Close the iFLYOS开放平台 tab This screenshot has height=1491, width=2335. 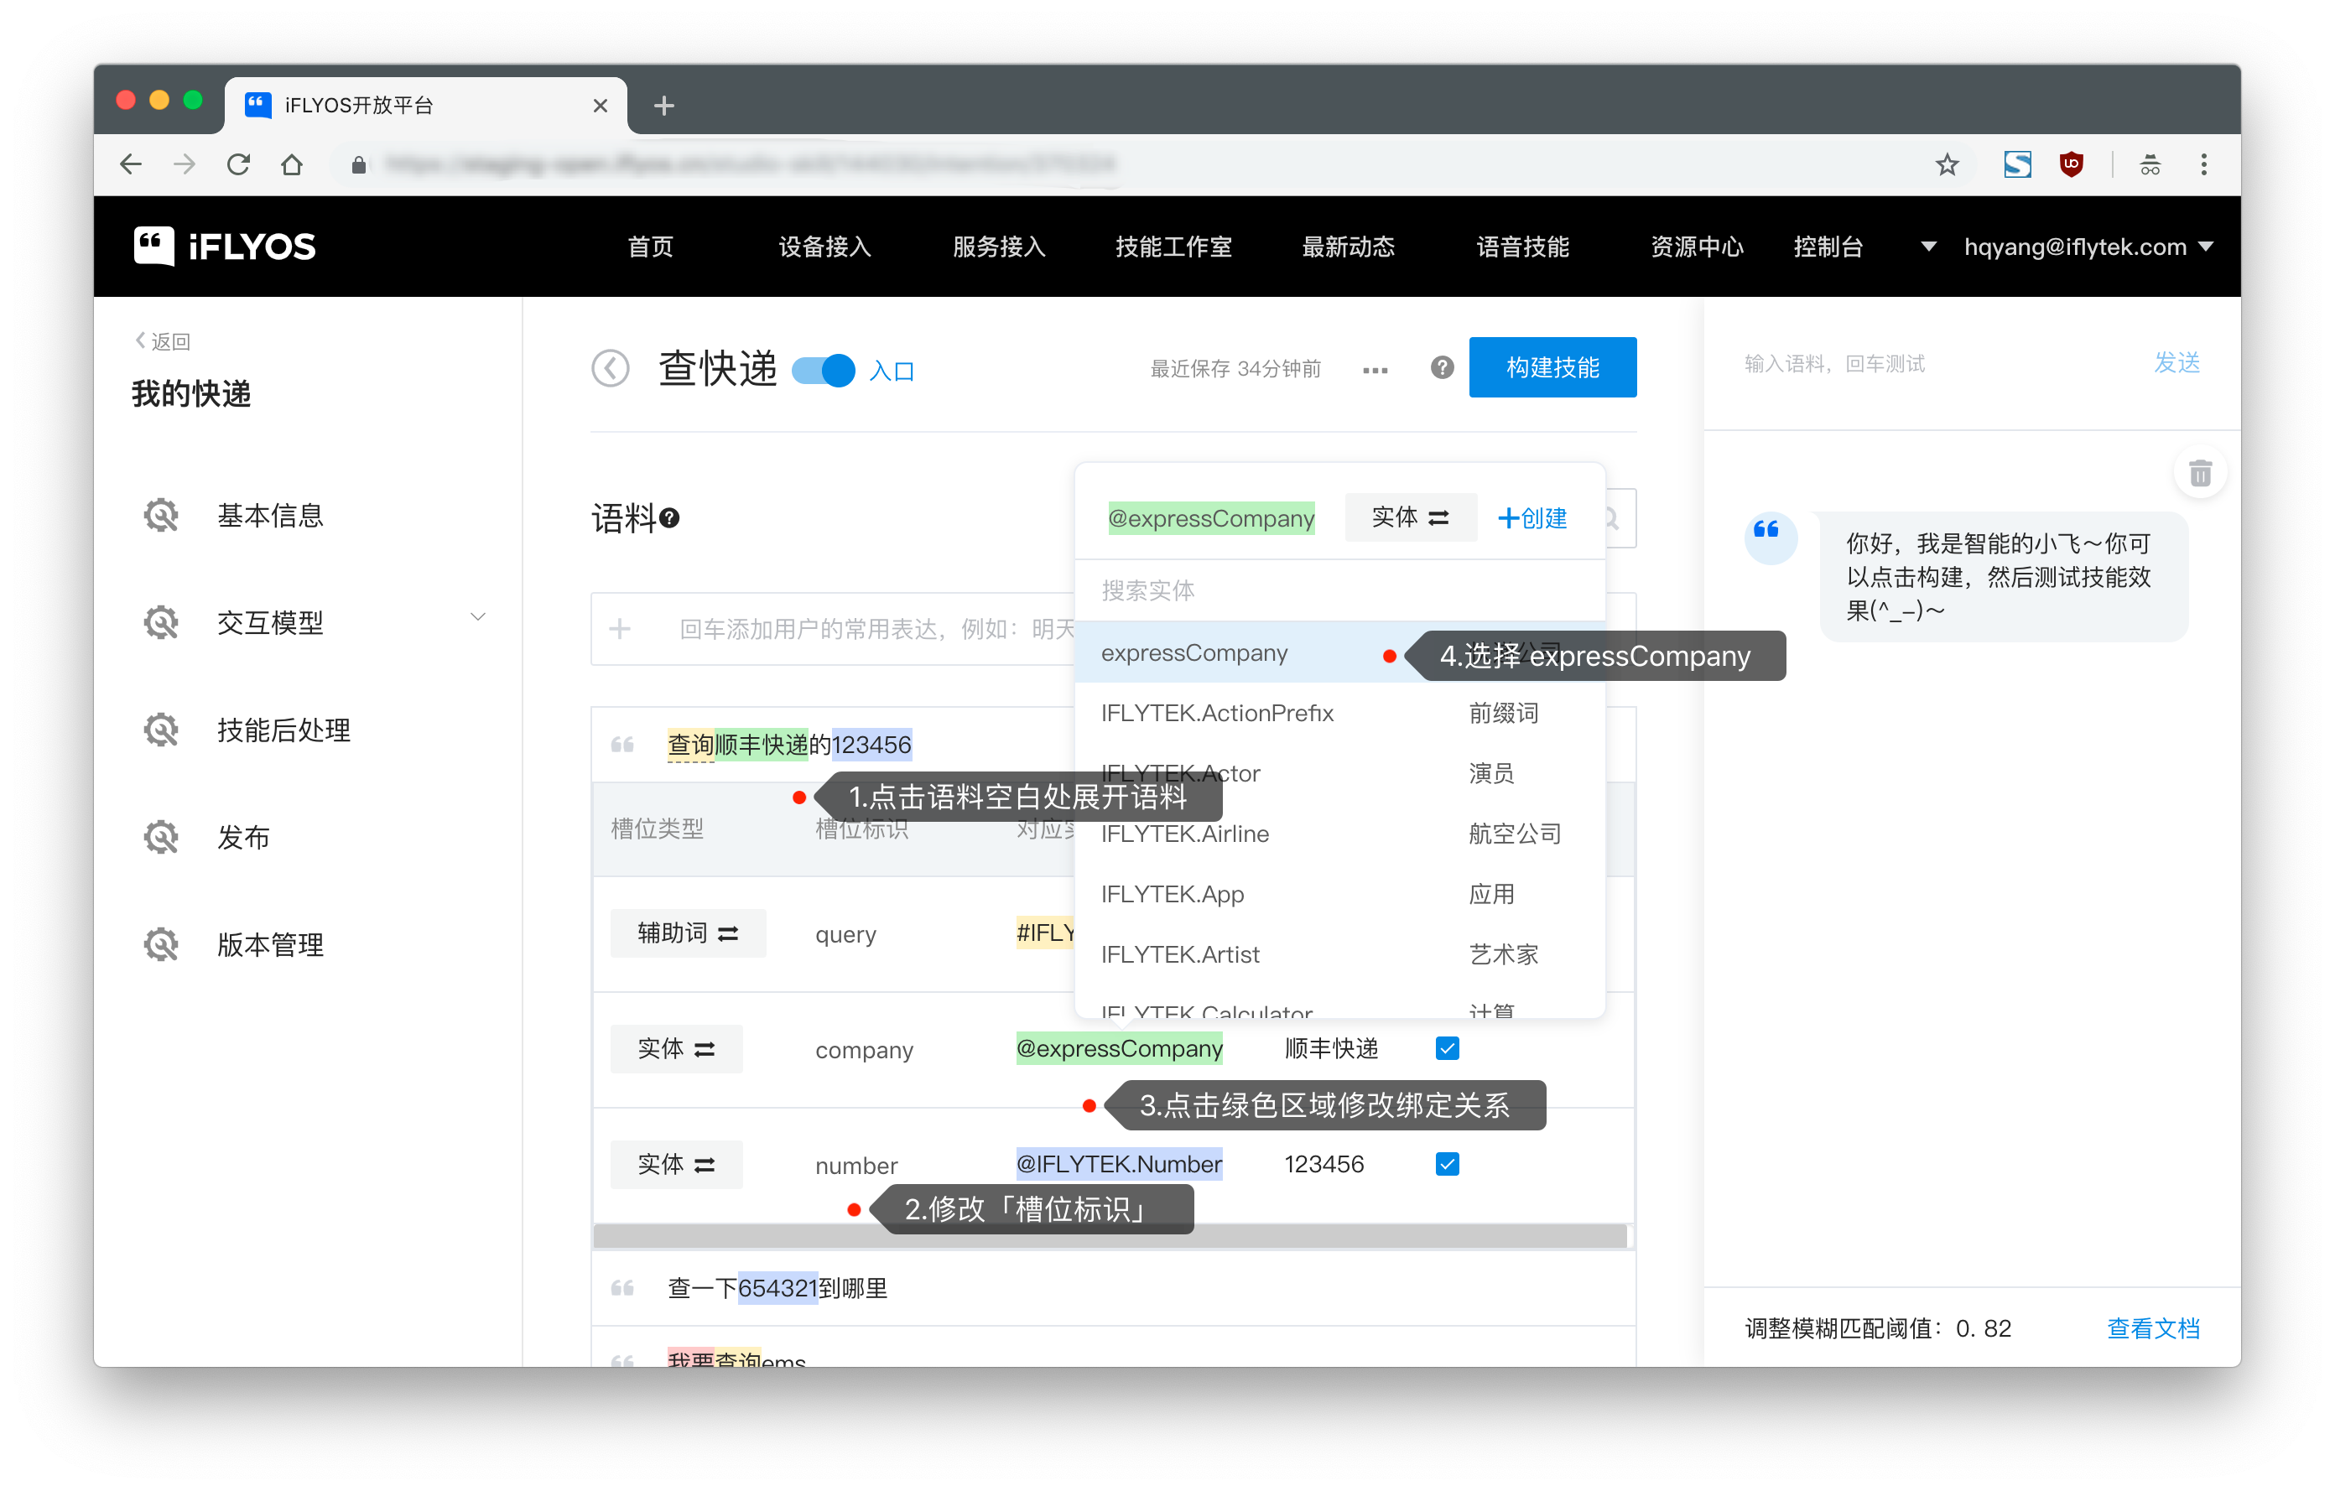(x=601, y=105)
